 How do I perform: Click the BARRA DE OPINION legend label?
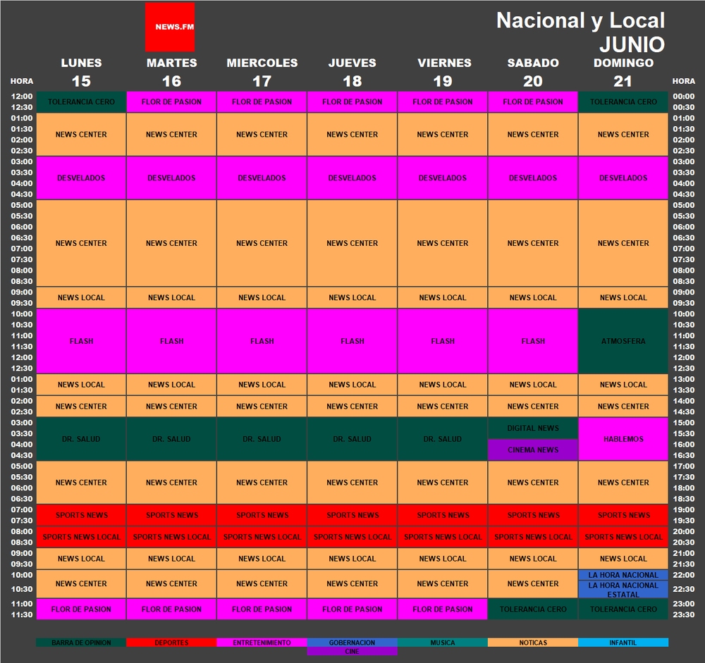coord(81,642)
